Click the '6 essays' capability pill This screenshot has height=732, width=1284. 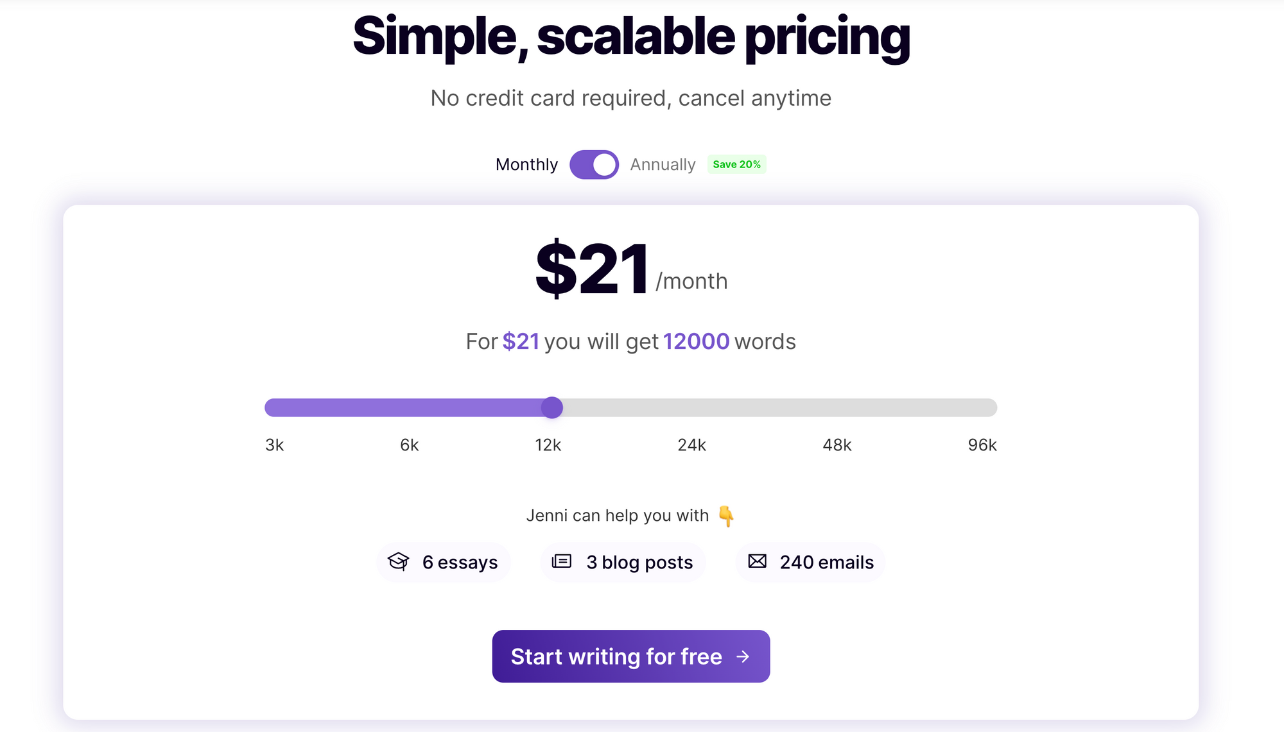point(444,562)
